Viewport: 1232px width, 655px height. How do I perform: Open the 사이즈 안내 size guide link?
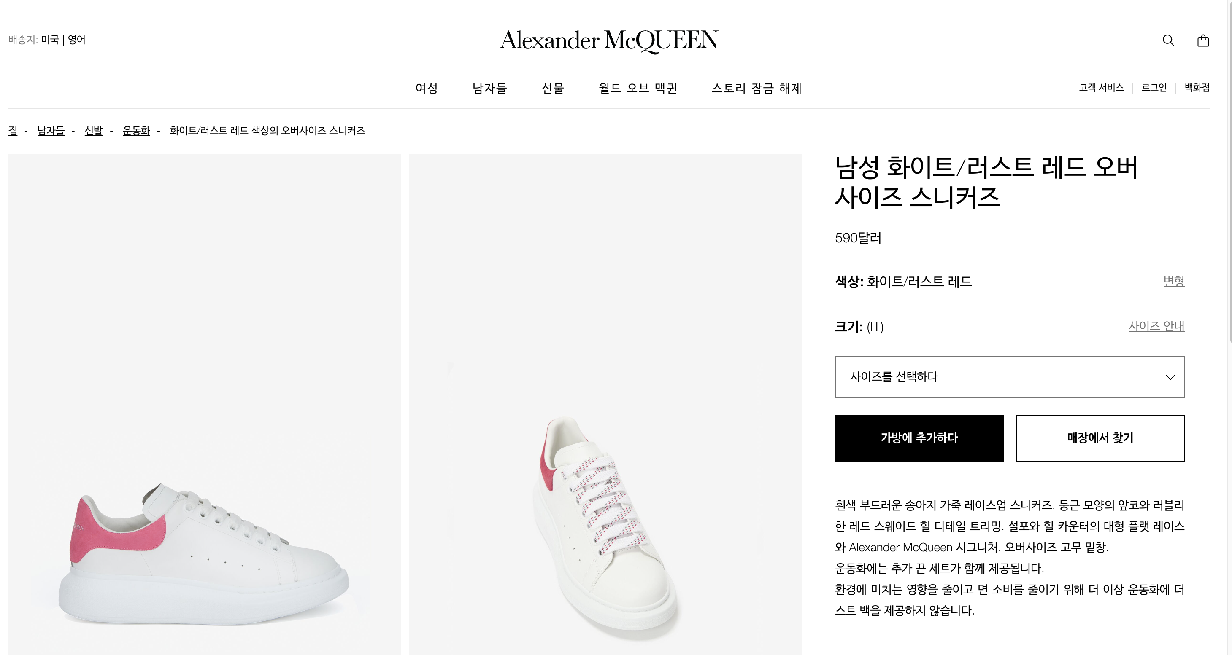pos(1156,326)
